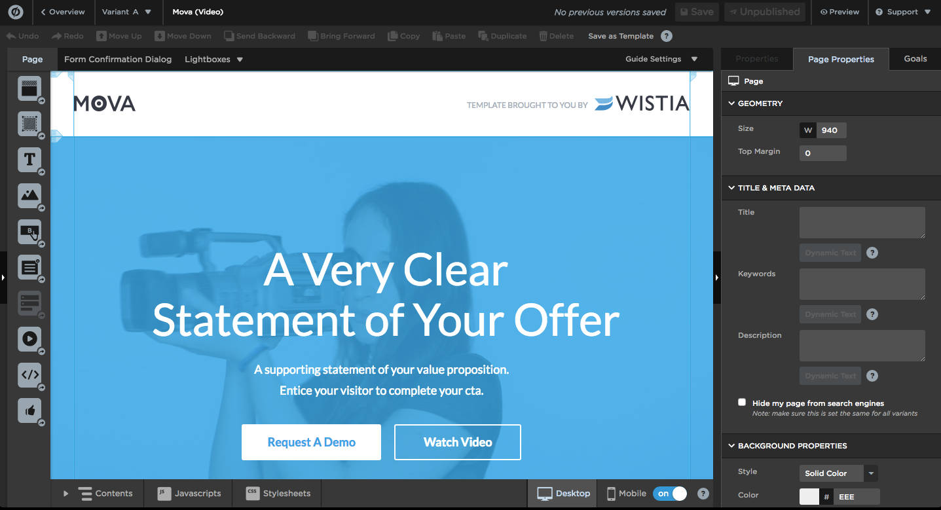This screenshot has width=941, height=510.
Task: Select the Section widget in sidebar
Action: (29, 88)
